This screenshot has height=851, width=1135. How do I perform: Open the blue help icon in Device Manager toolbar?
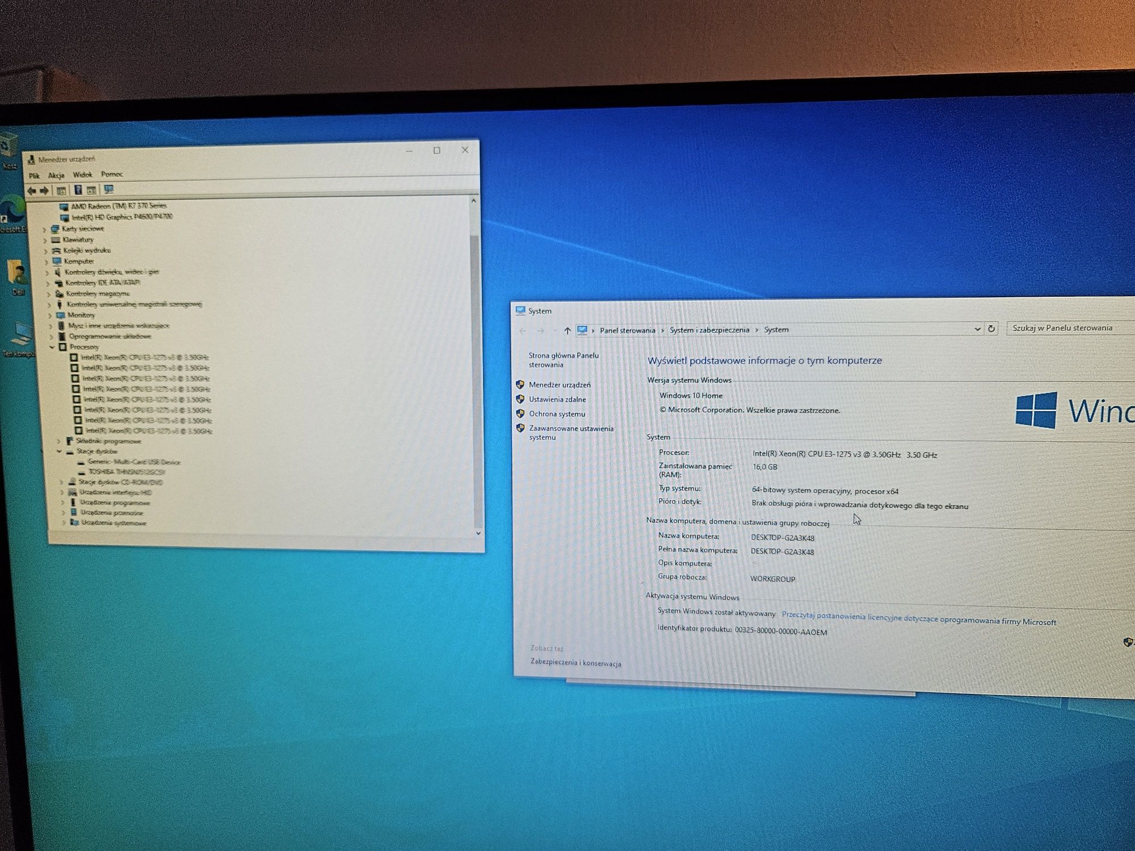pos(78,190)
